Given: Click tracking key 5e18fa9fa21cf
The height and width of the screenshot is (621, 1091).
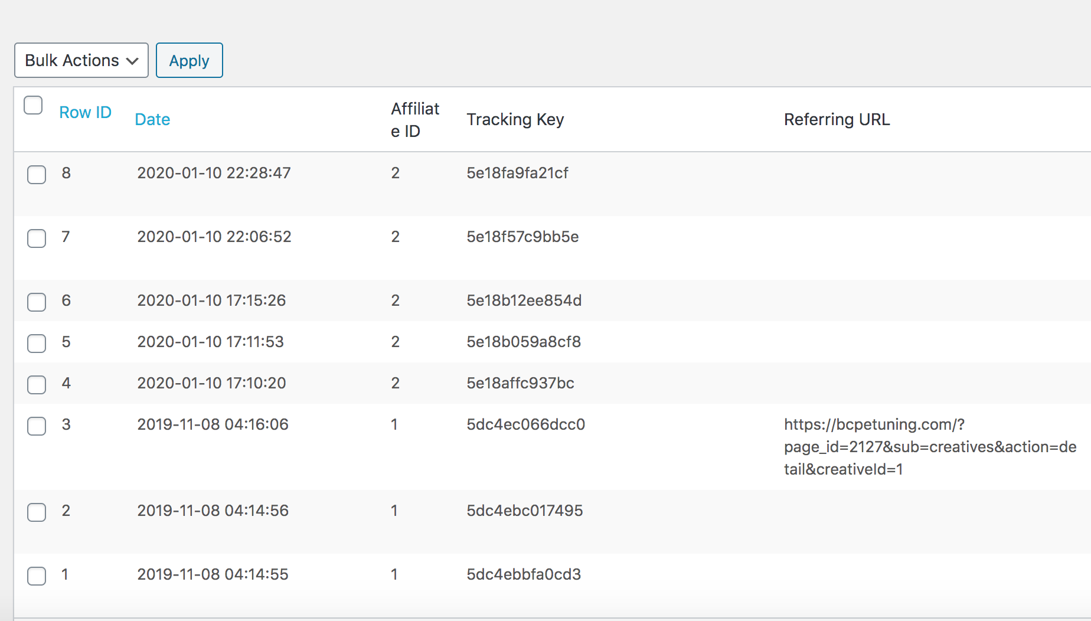Looking at the screenshot, I should (x=517, y=173).
